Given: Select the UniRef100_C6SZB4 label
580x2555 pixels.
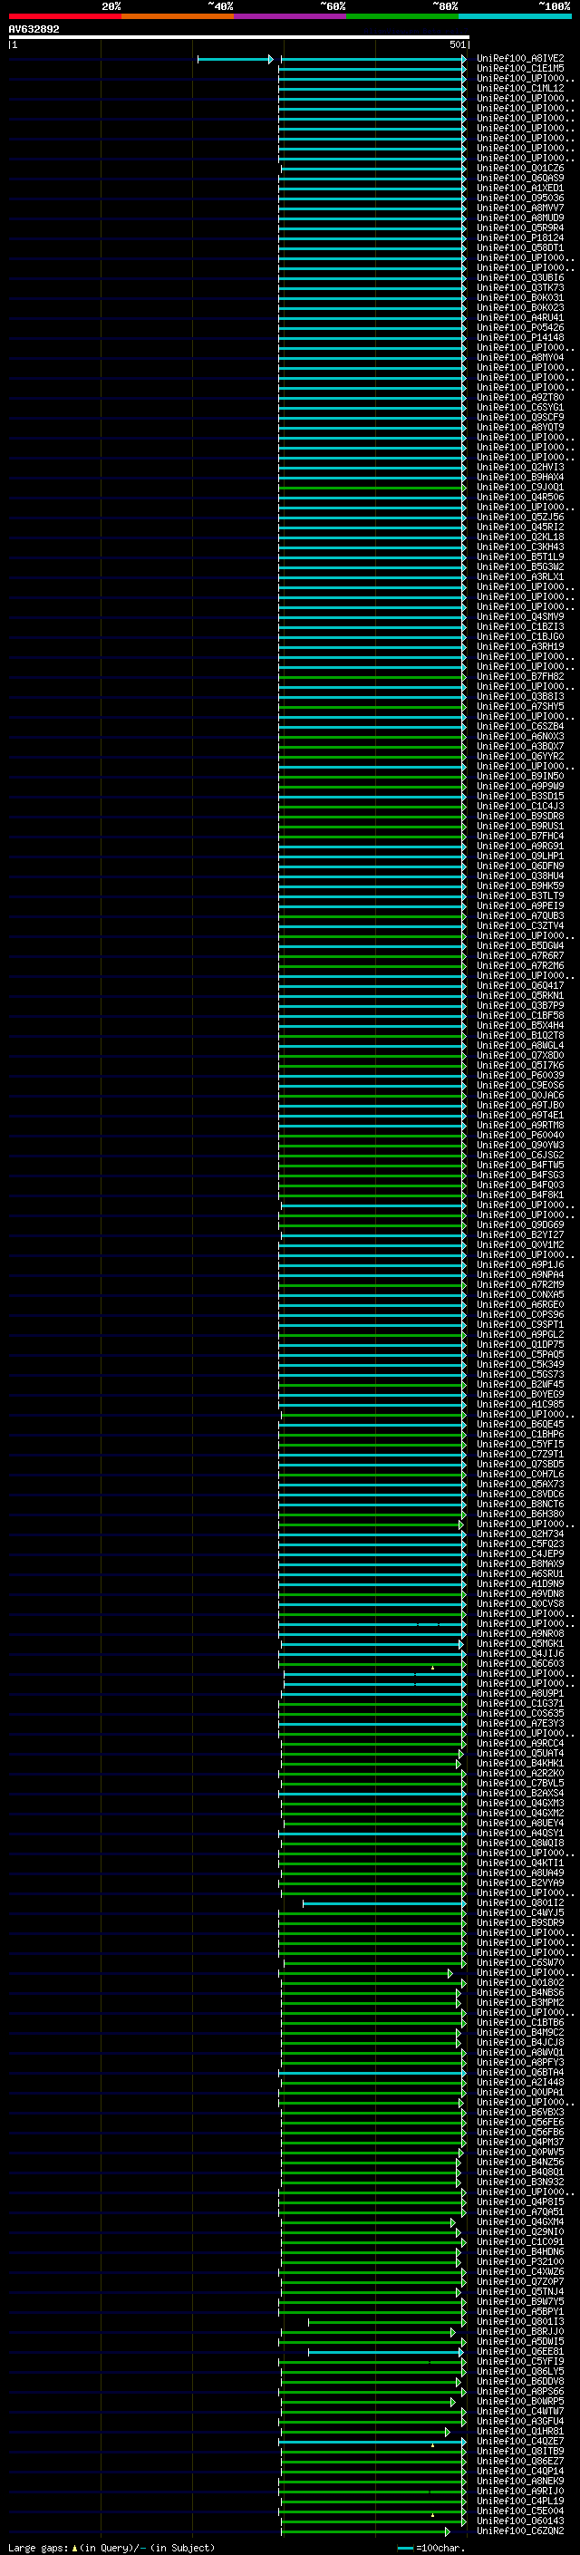Looking at the screenshot, I should pos(520,726).
